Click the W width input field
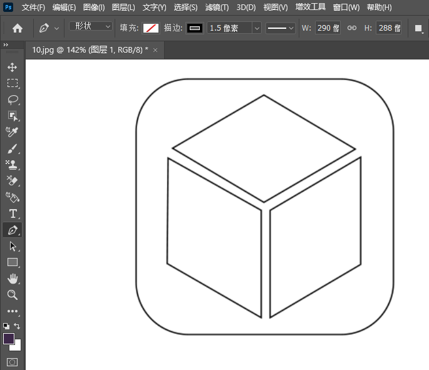Screen dimensions: 429x370 tap(327, 28)
